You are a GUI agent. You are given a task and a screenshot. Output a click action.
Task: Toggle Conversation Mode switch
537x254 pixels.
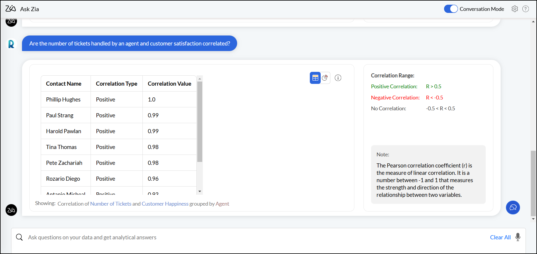coord(451,9)
